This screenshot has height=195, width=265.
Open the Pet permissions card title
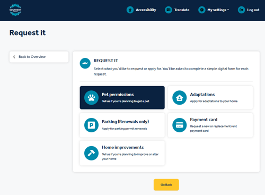[x=118, y=95]
